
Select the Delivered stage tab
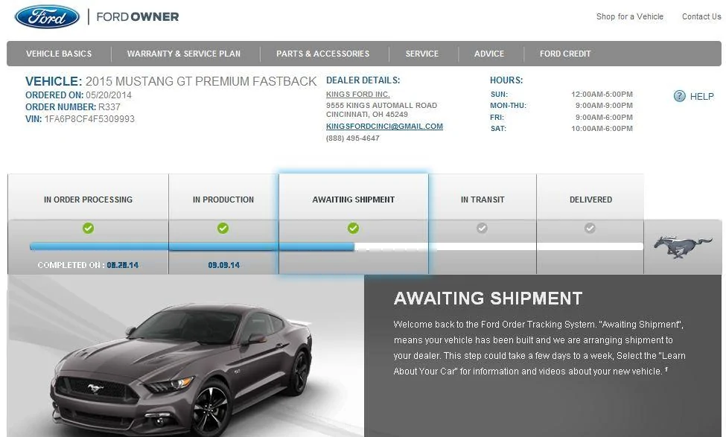(x=590, y=200)
